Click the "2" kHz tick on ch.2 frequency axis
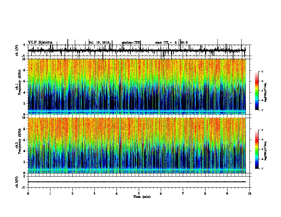 coord(24,162)
